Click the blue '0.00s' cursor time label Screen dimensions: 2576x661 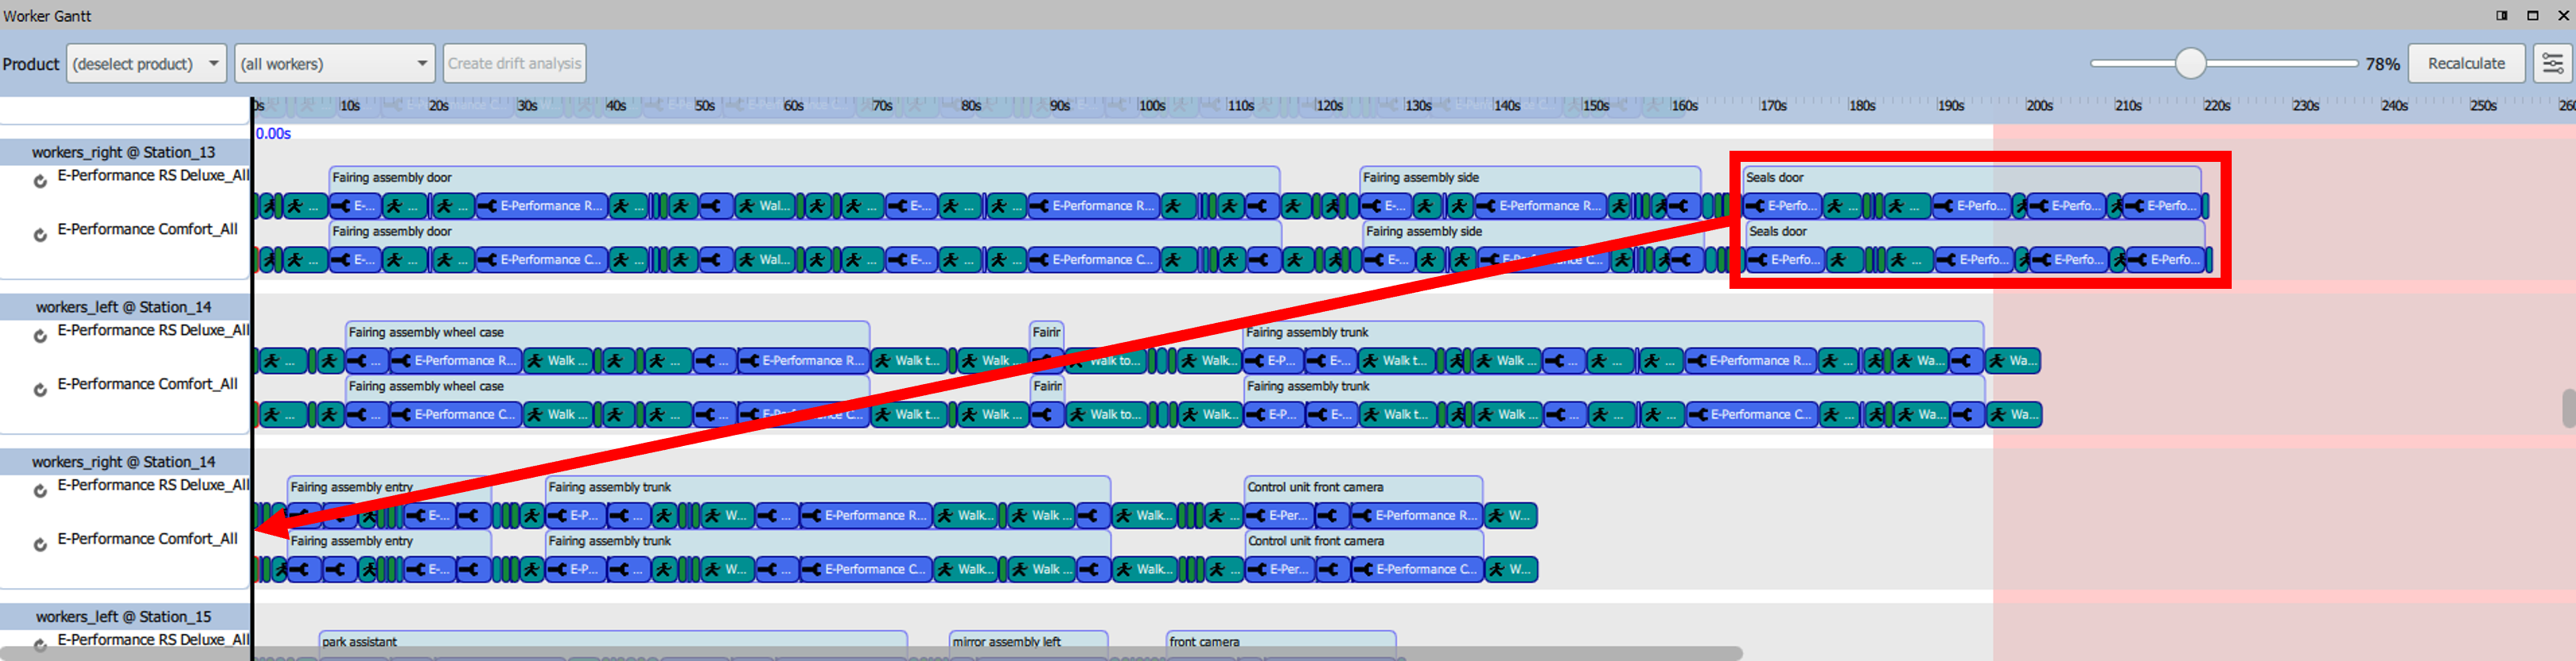coord(273,134)
